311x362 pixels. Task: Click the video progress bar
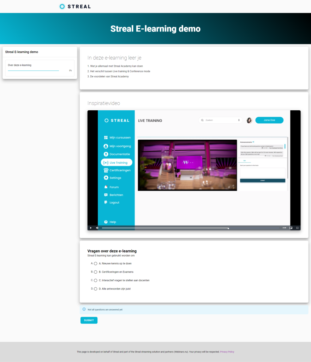click(x=190, y=228)
